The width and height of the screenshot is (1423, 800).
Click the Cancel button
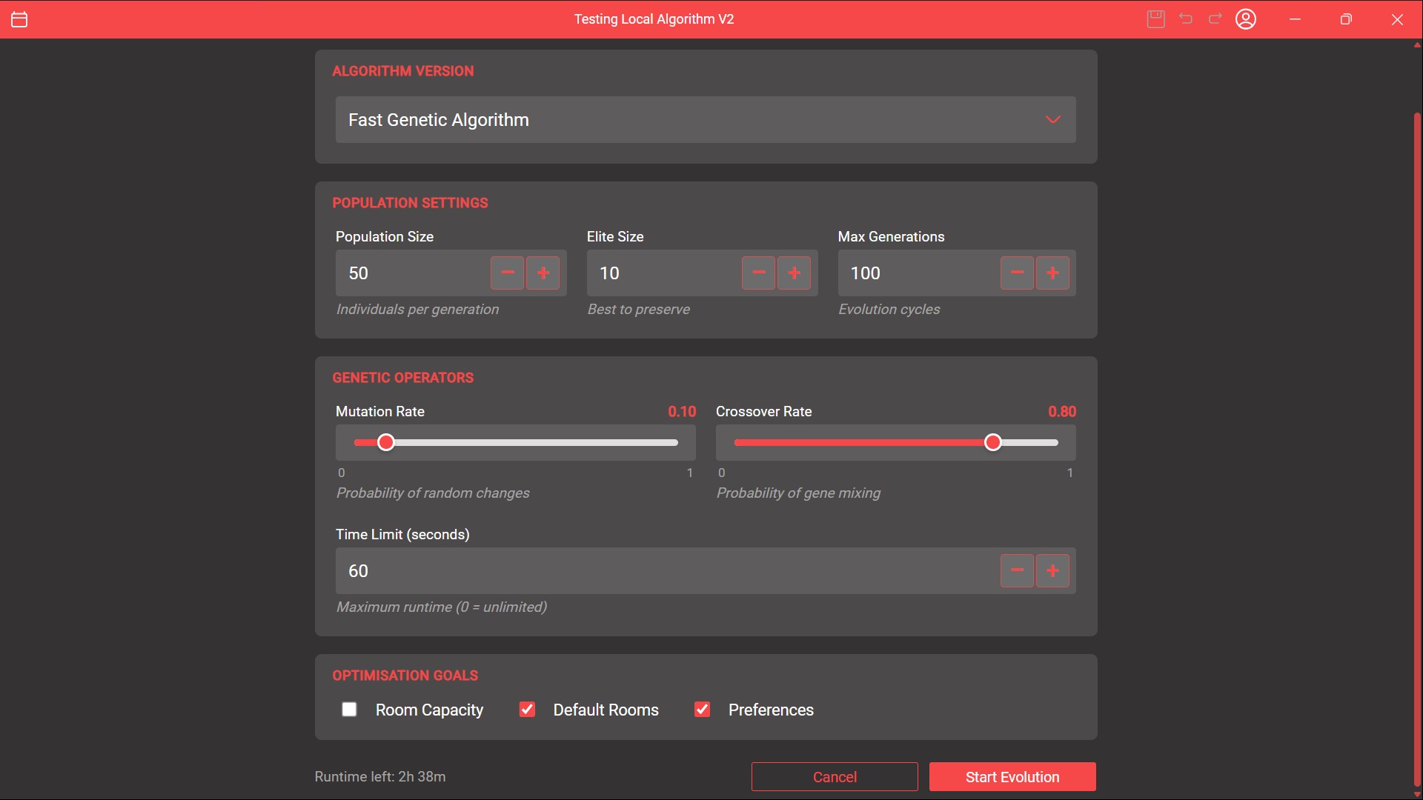pyautogui.click(x=835, y=777)
